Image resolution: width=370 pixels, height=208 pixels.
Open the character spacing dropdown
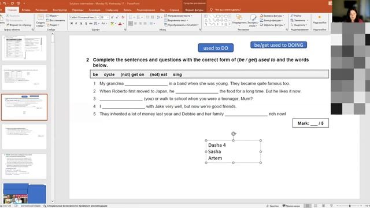click(x=96, y=24)
